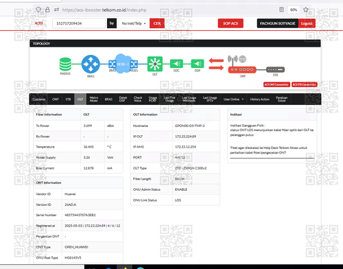Viewport: 343px width, 269px height.
Task: Click Tx Power value 3.099
Action: [x=88, y=126]
